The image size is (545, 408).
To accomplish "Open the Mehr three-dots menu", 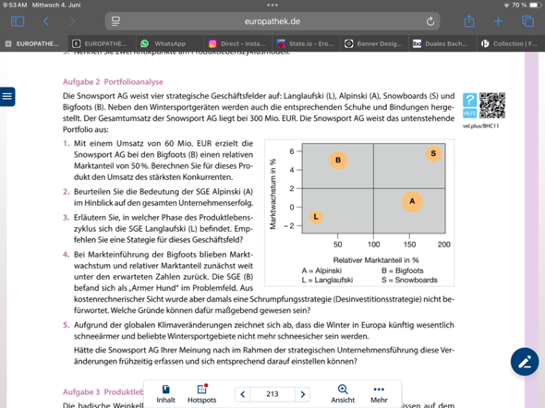I will click(x=379, y=394).
